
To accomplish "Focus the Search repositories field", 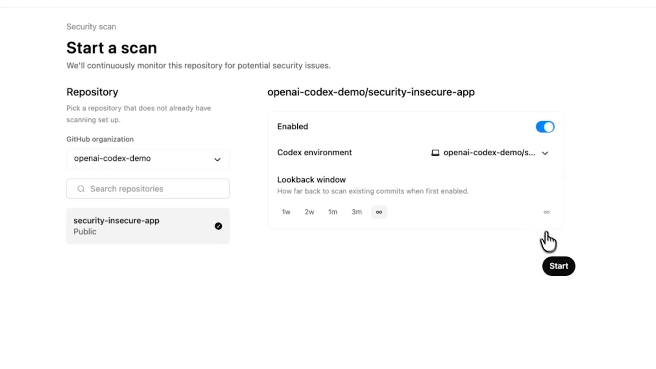I will point(154,189).
